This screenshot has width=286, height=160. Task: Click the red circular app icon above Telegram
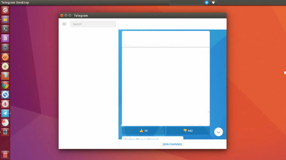click(x=5, y=104)
